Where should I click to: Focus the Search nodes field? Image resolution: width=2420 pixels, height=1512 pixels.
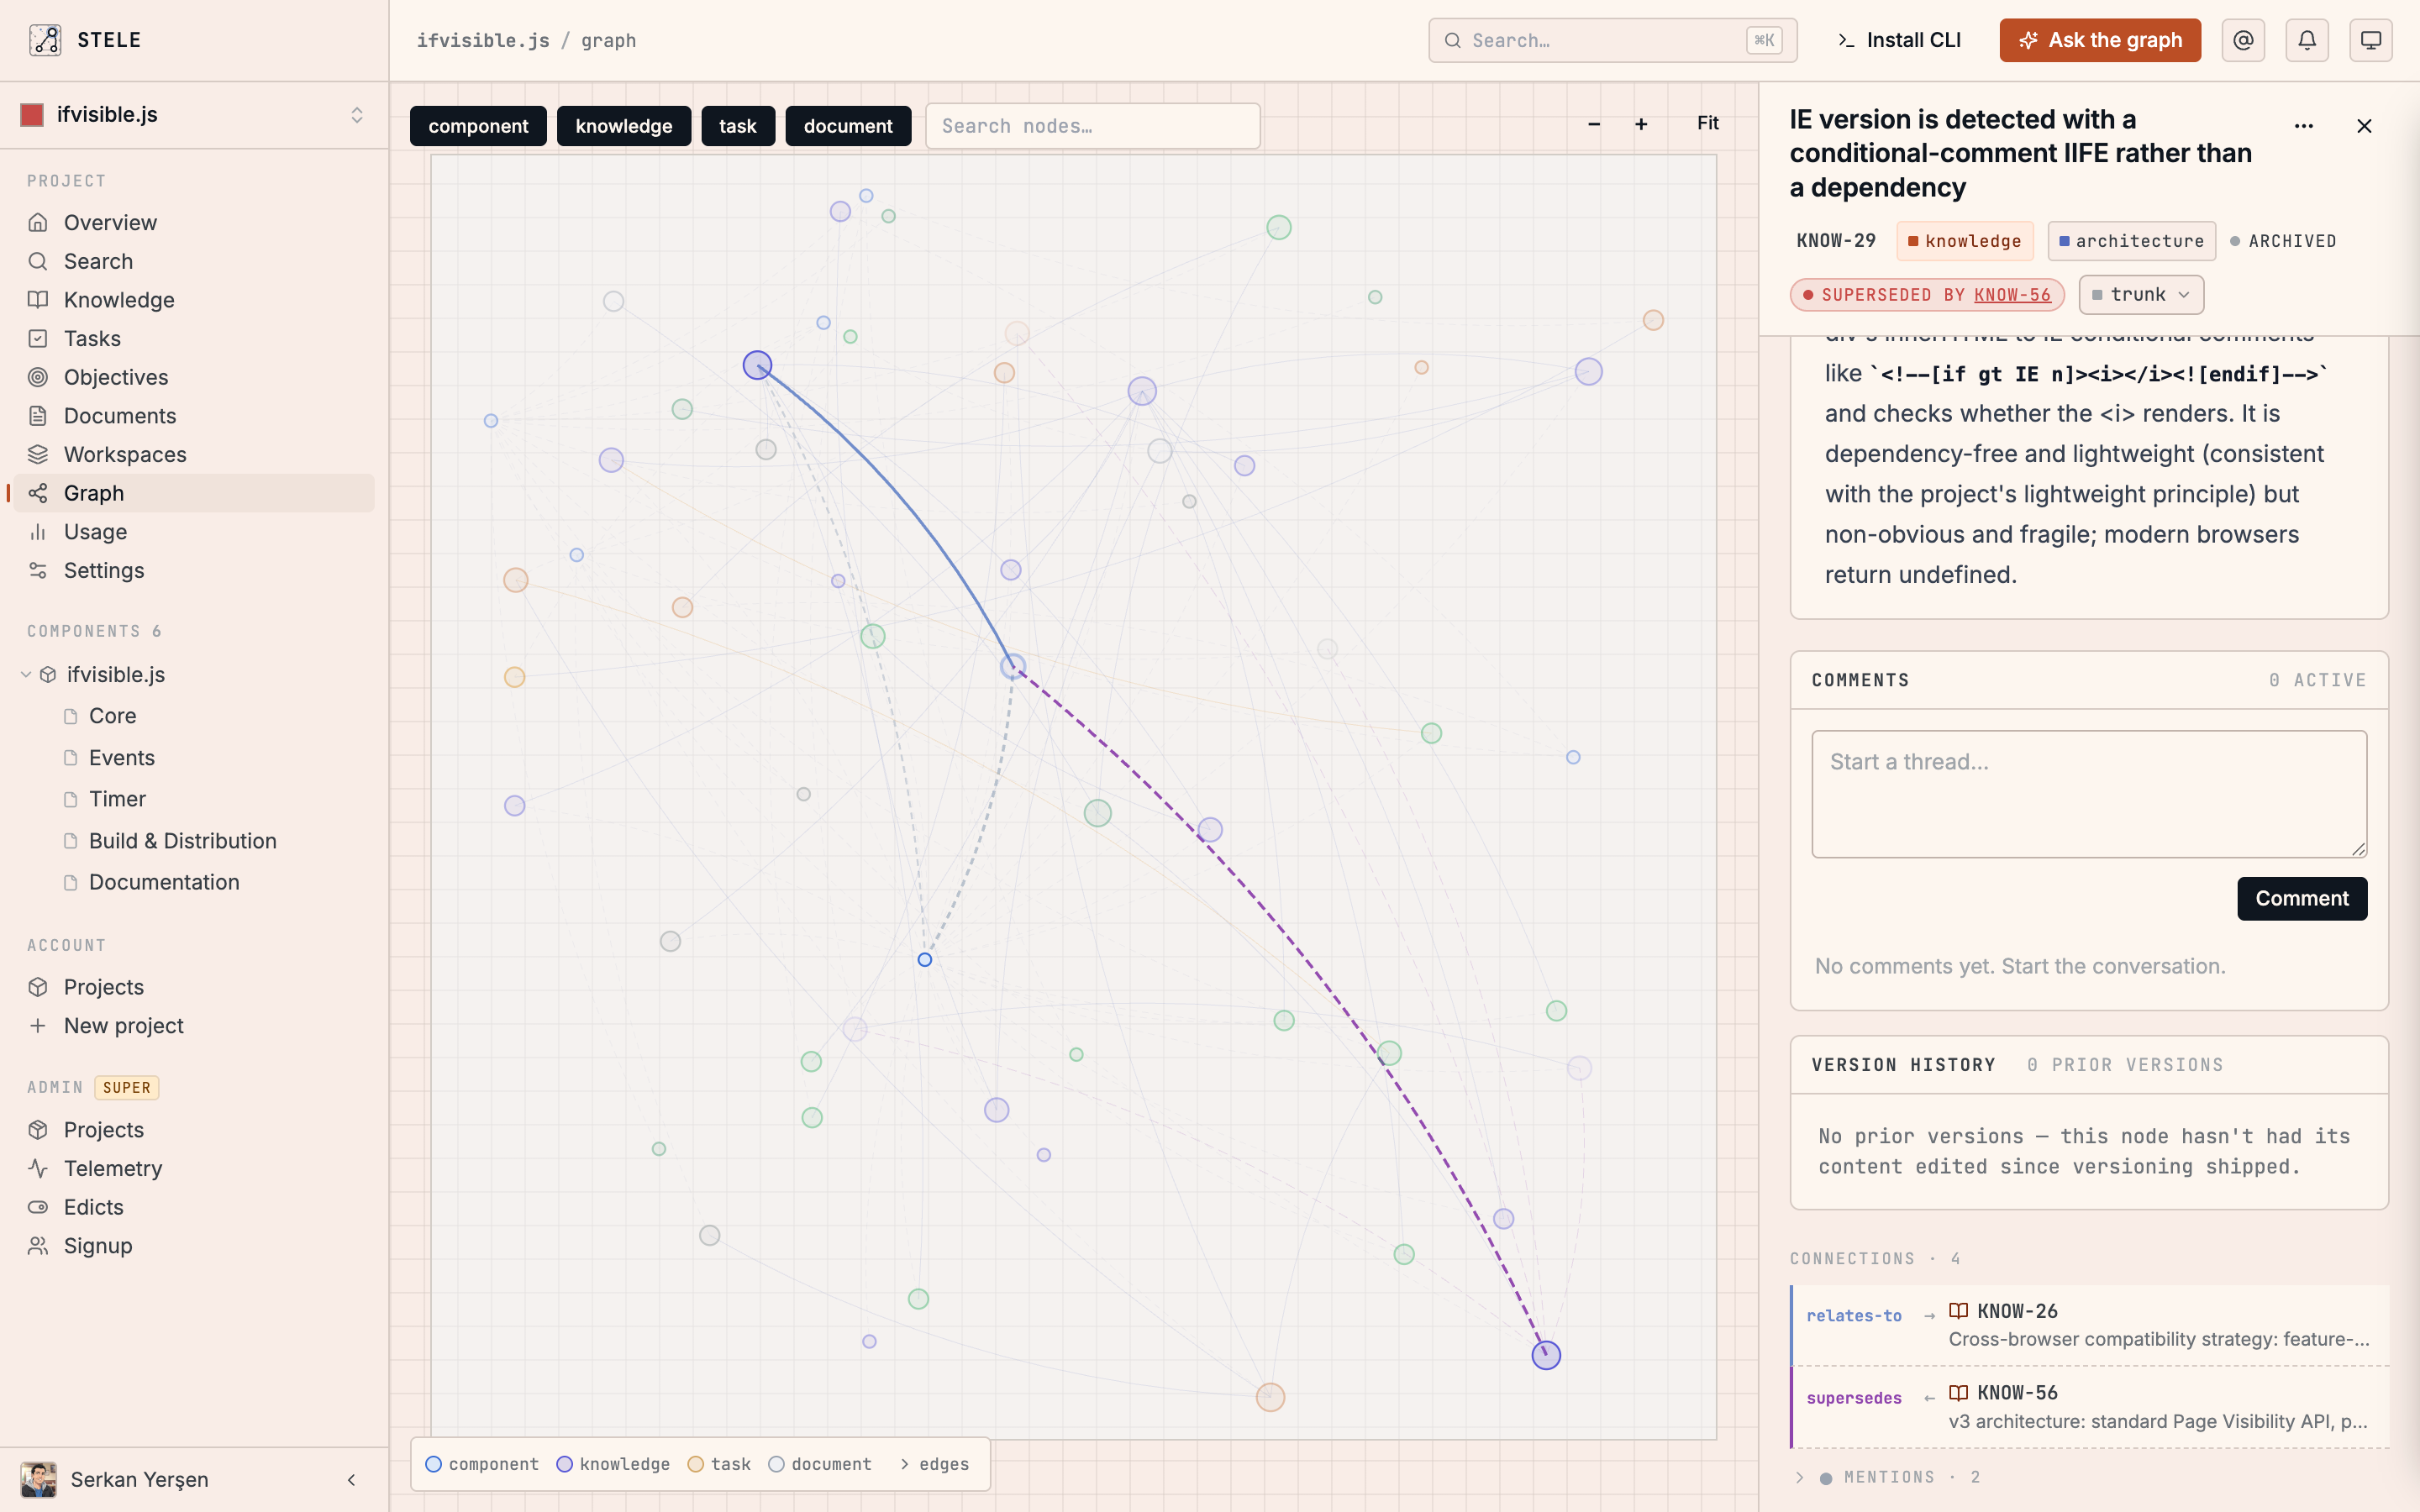1092,126
